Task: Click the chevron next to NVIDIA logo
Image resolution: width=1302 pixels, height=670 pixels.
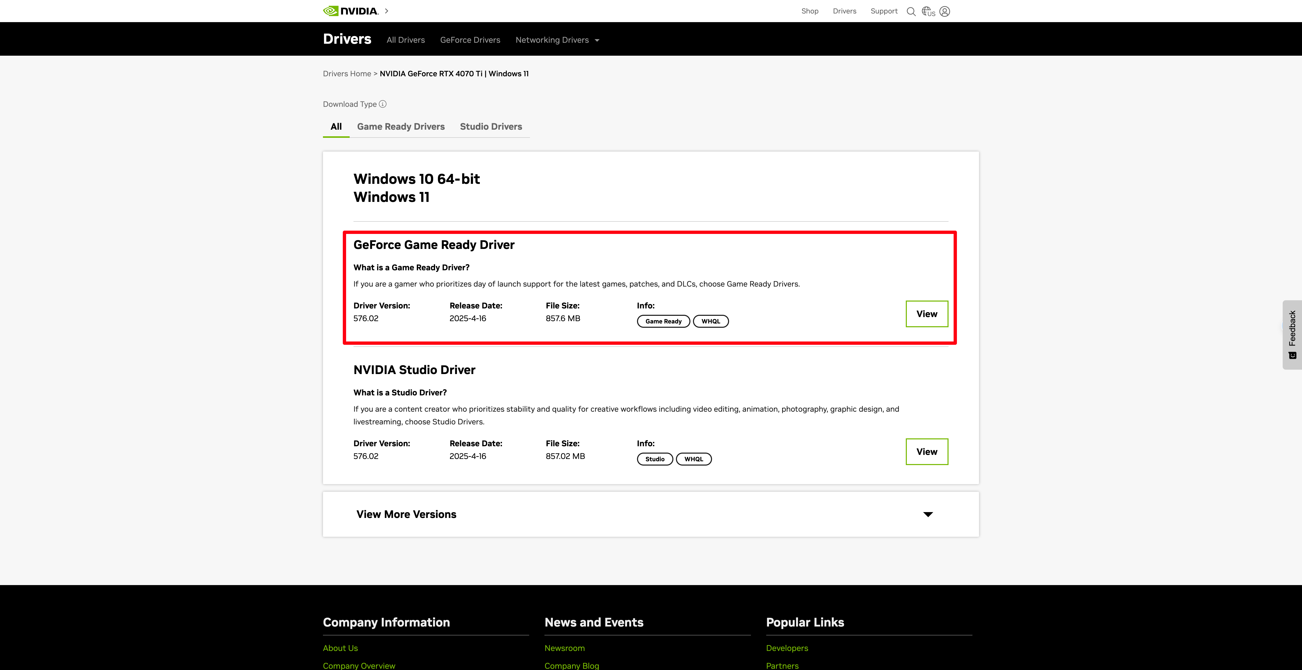Action: click(x=387, y=11)
